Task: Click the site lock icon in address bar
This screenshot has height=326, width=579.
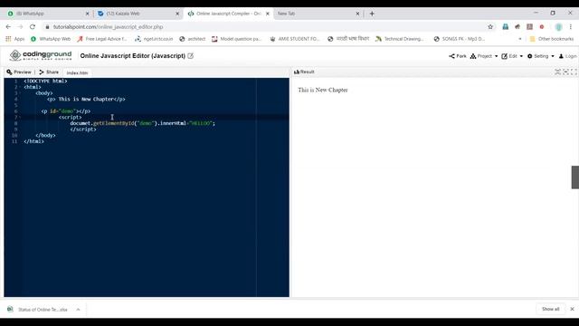Action: (x=47, y=27)
